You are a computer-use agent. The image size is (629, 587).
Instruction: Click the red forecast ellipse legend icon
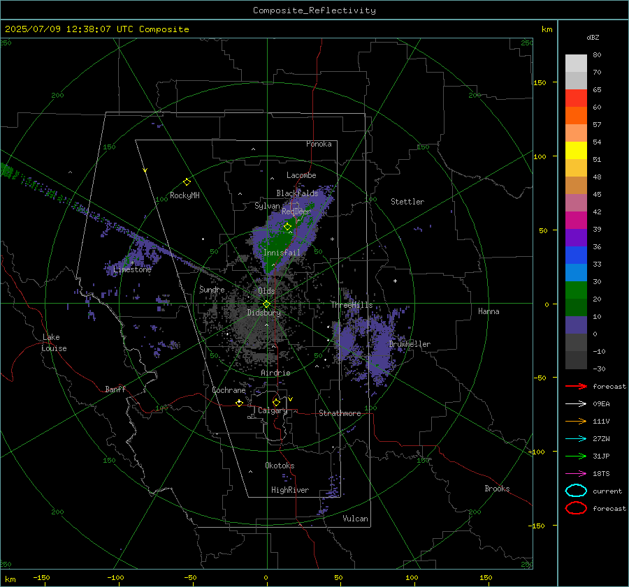pos(576,508)
